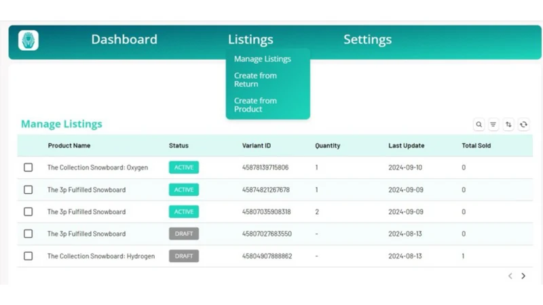Click the Quantity column header
543x305 pixels.
[x=328, y=146]
